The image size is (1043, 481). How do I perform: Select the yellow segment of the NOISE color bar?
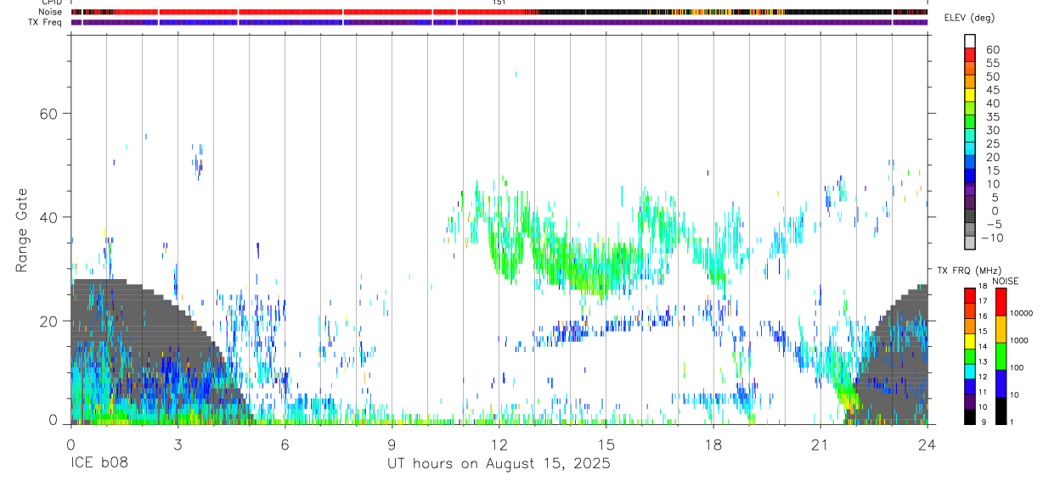[x=1001, y=328]
